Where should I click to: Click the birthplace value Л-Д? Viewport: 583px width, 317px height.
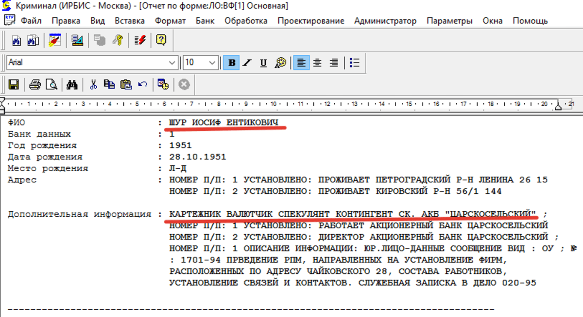click(178, 169)
